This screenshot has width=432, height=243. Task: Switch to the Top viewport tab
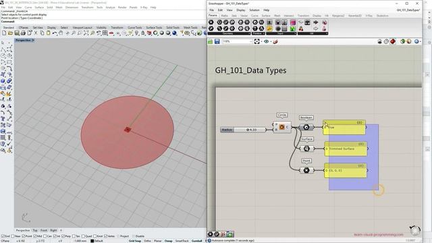(35, 230)
